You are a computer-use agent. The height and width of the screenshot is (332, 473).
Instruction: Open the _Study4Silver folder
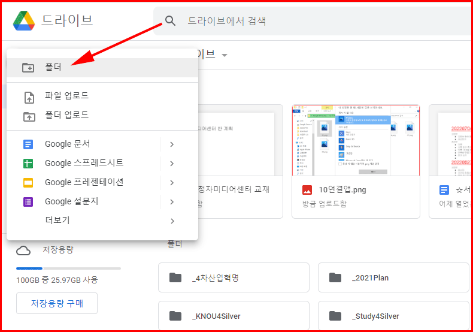click(393, 316)
